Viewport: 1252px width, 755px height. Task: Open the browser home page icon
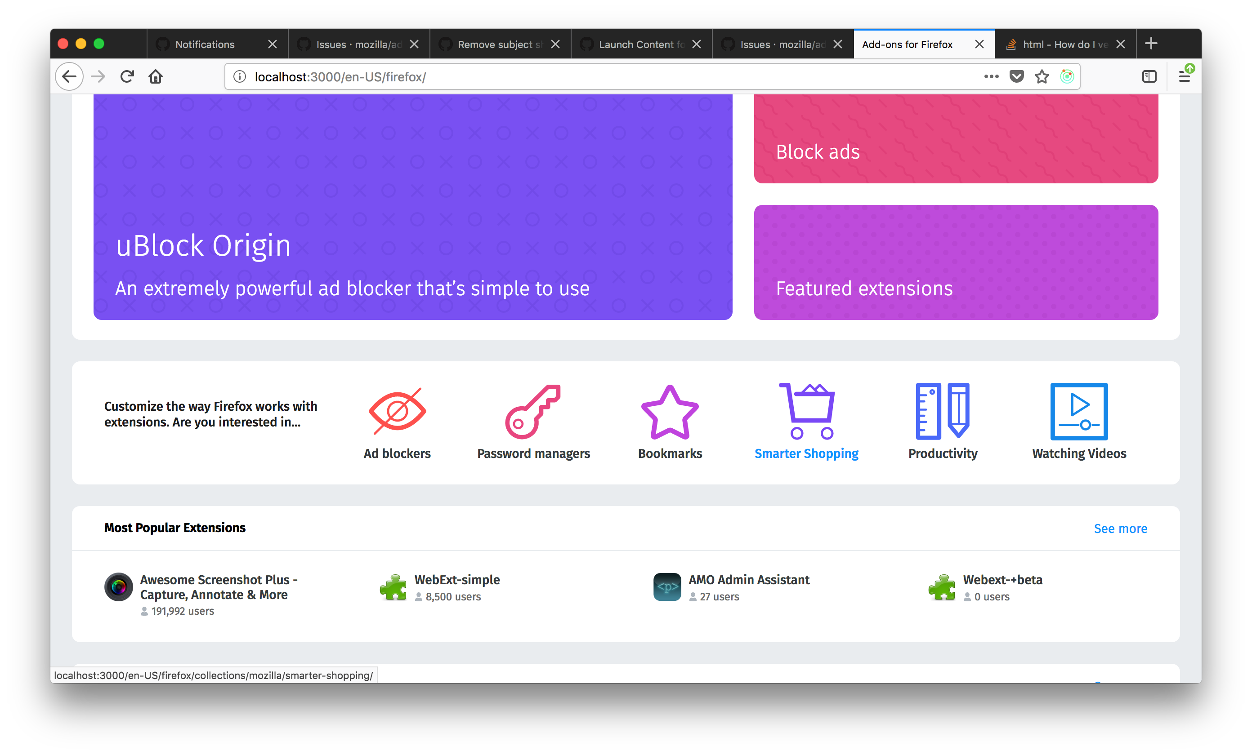tap(156, 77)
